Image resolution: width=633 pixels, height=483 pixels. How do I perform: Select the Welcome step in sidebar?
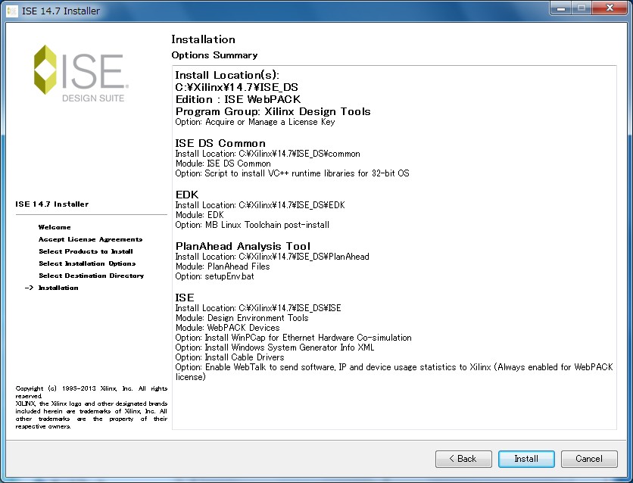point(55,227)
